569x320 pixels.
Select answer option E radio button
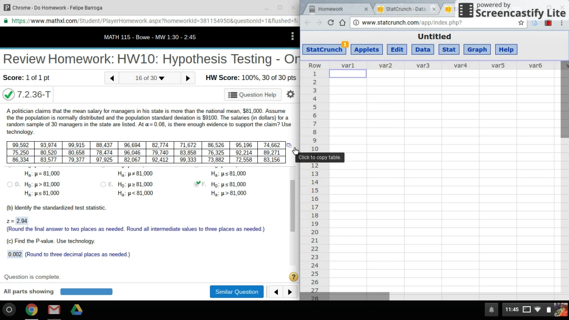(103, 184)
